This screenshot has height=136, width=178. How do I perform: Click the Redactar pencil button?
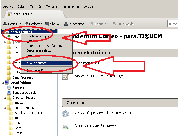tap(33, 24)
